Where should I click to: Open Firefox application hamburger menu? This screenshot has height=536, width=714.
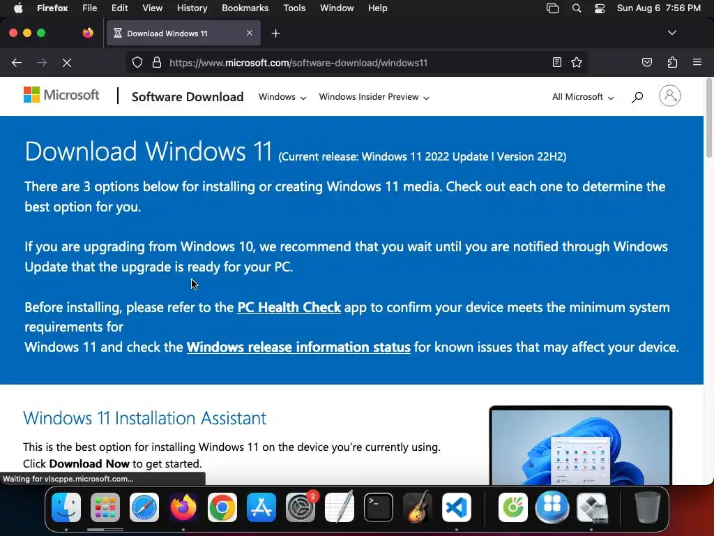point(697,62)
